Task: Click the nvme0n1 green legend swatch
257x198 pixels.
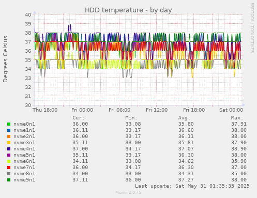Action: pos(9,124)
